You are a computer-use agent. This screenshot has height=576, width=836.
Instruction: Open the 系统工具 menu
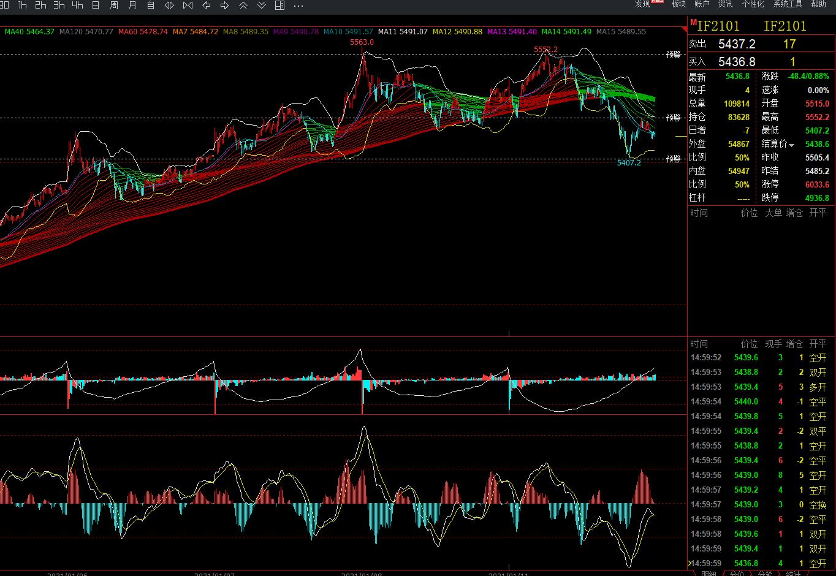[x=788, y=4]
